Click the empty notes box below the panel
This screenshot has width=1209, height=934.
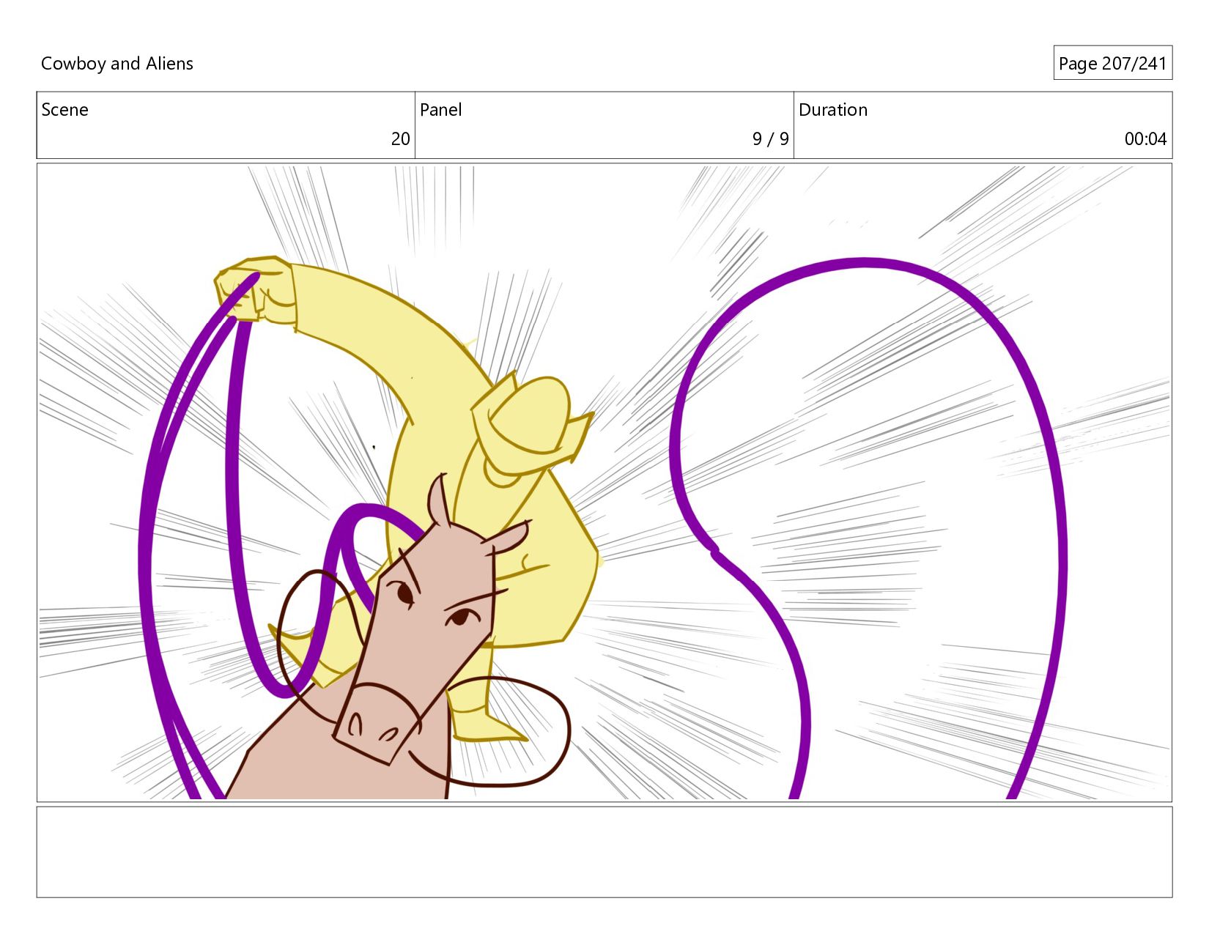click(x=604, y=852)
